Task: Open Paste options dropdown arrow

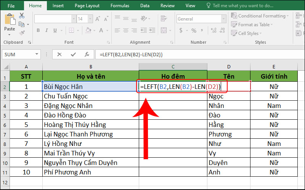Action: point(9,35)
